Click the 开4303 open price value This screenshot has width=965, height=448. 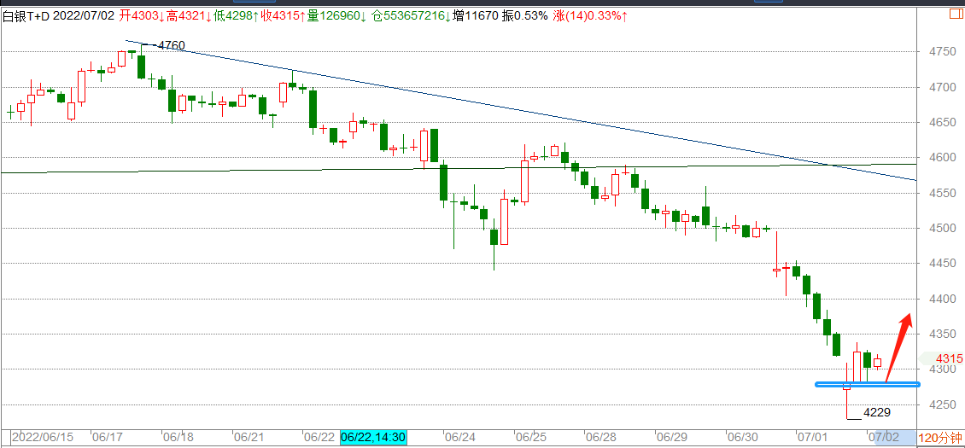[x=141, y=15]
